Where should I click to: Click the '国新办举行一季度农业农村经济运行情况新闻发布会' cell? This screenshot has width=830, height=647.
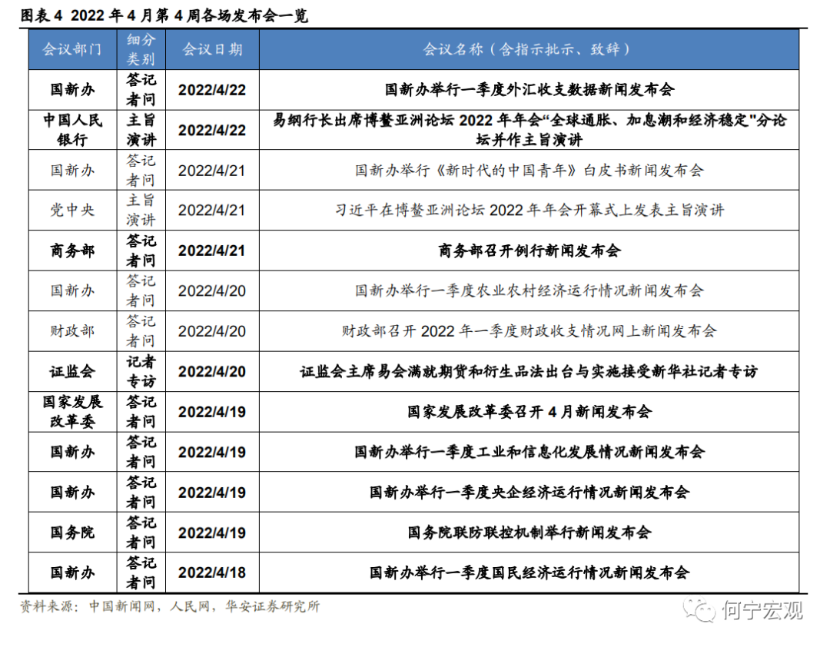(x=529, y=290)
